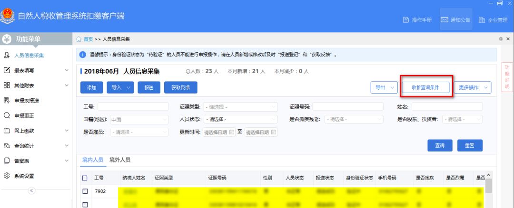Click the 查询 button

point(440,145)
